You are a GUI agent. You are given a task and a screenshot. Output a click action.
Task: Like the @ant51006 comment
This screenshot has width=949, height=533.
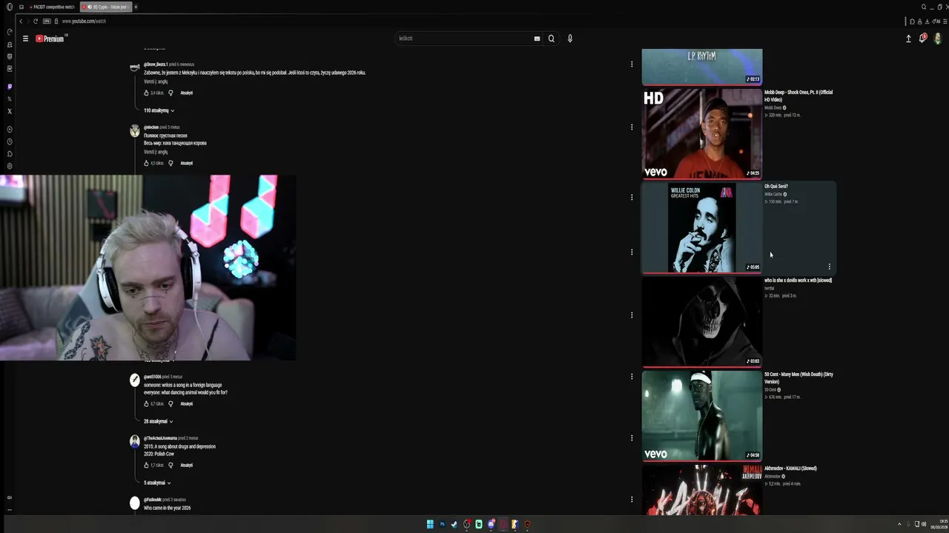click(x=147, y=403)
